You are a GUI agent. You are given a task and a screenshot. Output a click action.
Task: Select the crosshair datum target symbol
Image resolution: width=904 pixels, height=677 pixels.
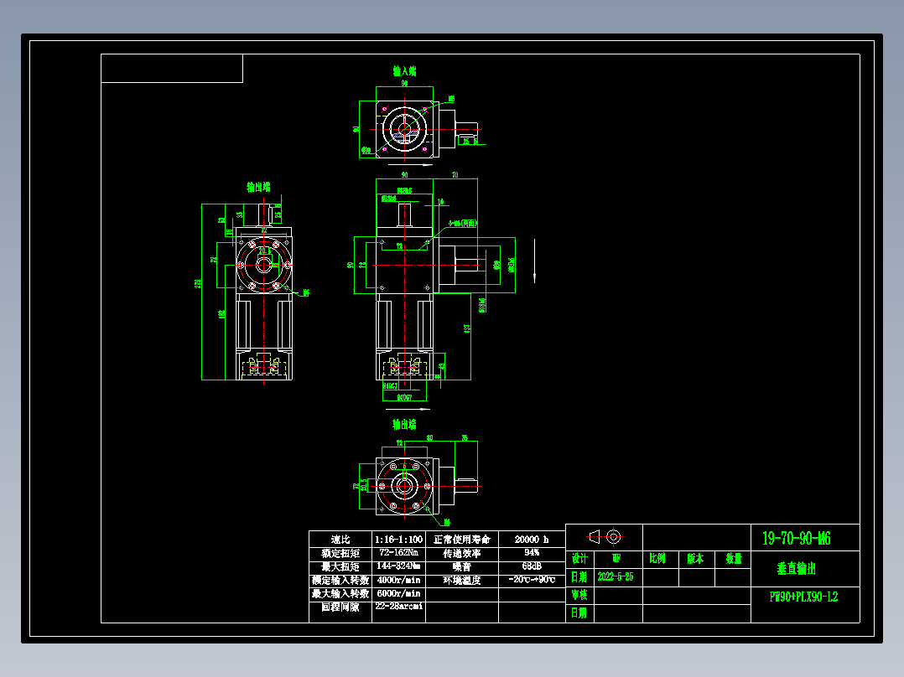click(x=613, y=537)
